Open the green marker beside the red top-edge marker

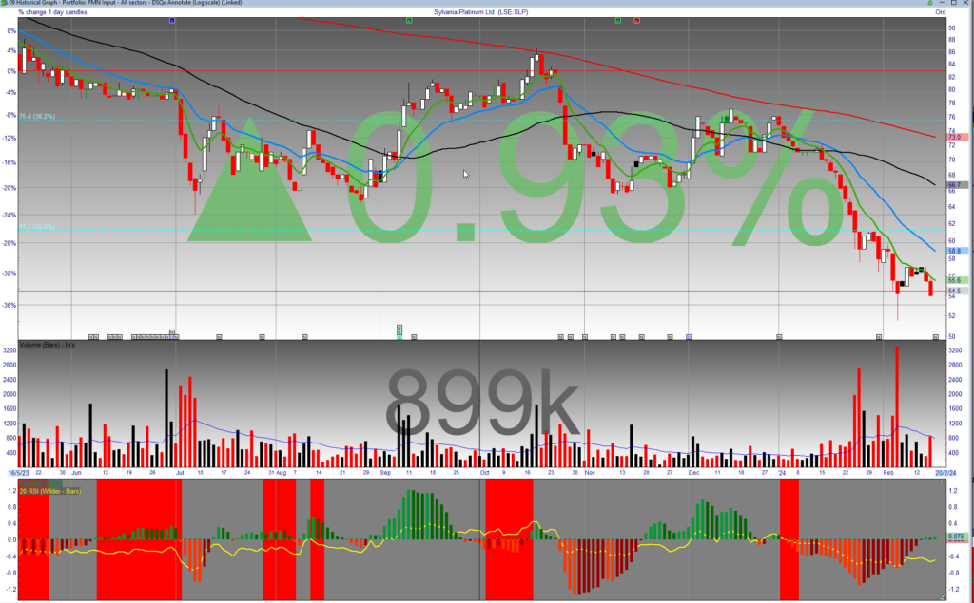(x=618, y=19)
